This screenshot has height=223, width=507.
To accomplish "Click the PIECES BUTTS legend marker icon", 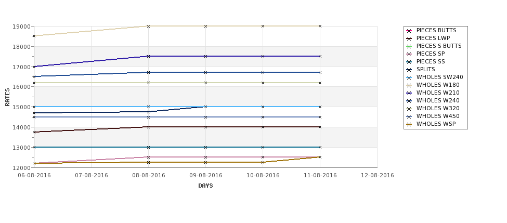I will (x=409, y=31).
